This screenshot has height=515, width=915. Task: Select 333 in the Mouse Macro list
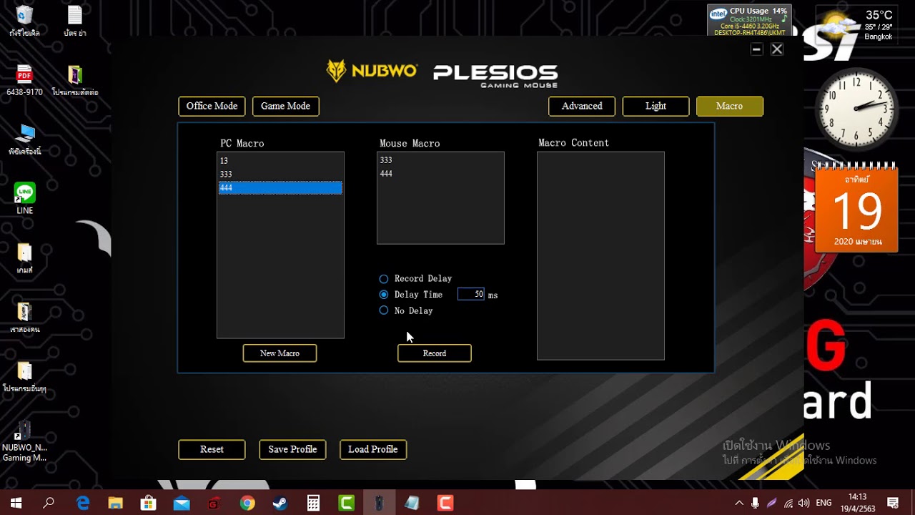(440, 160)
